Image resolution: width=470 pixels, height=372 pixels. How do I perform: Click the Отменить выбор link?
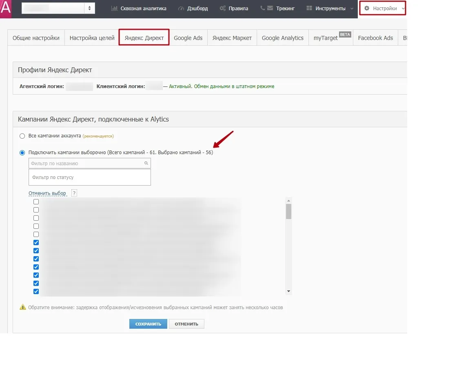click(47, 193)
